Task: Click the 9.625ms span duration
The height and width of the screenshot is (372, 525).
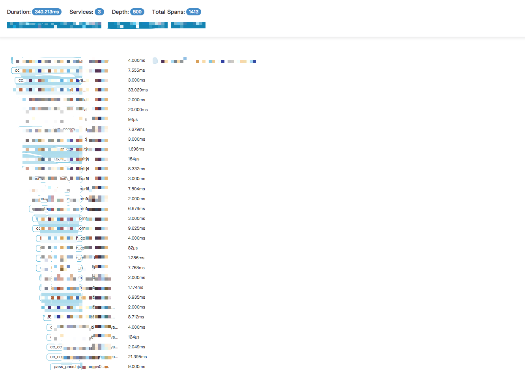Action: tap(136, 228)
